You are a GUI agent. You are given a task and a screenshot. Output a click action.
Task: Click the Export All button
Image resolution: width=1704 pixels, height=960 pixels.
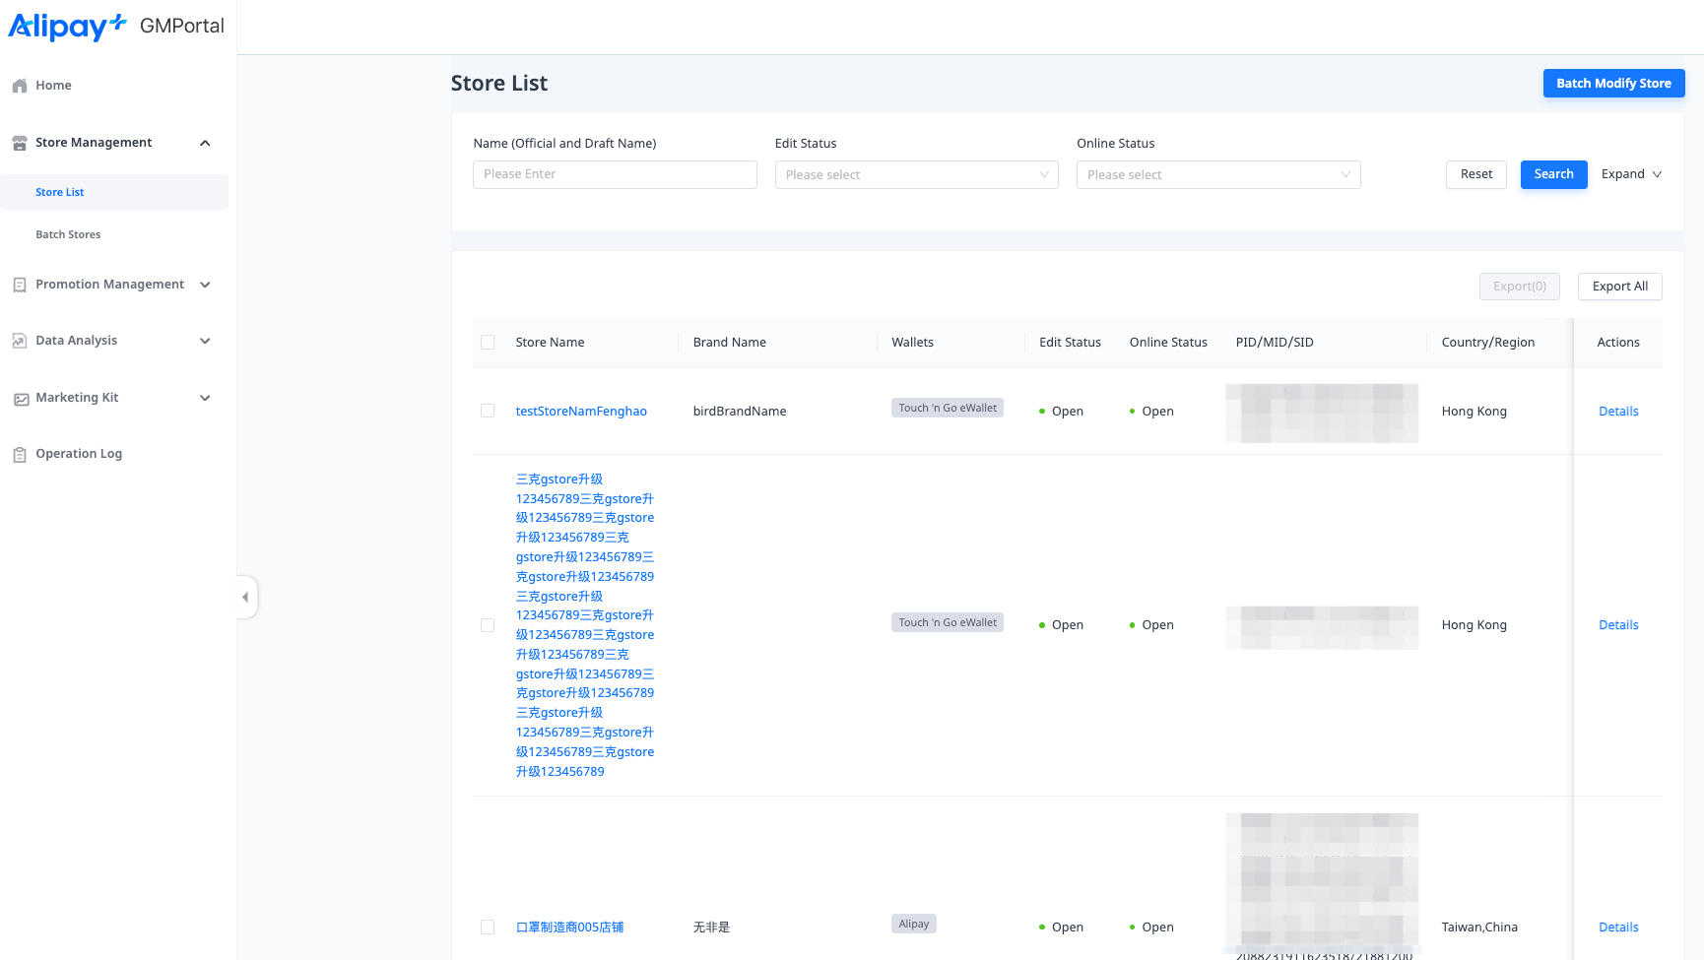coord(1619,287)
